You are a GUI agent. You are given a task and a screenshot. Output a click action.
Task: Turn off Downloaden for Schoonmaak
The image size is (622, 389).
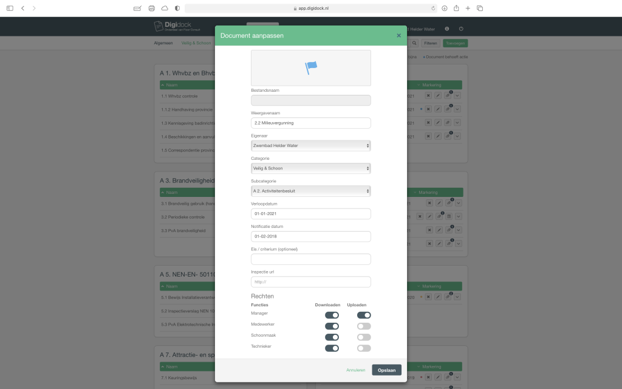point(332,337)
